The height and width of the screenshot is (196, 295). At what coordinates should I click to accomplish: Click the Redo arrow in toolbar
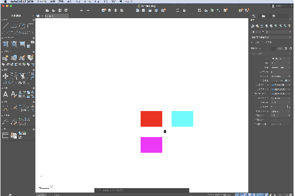[x=88, y=10]
